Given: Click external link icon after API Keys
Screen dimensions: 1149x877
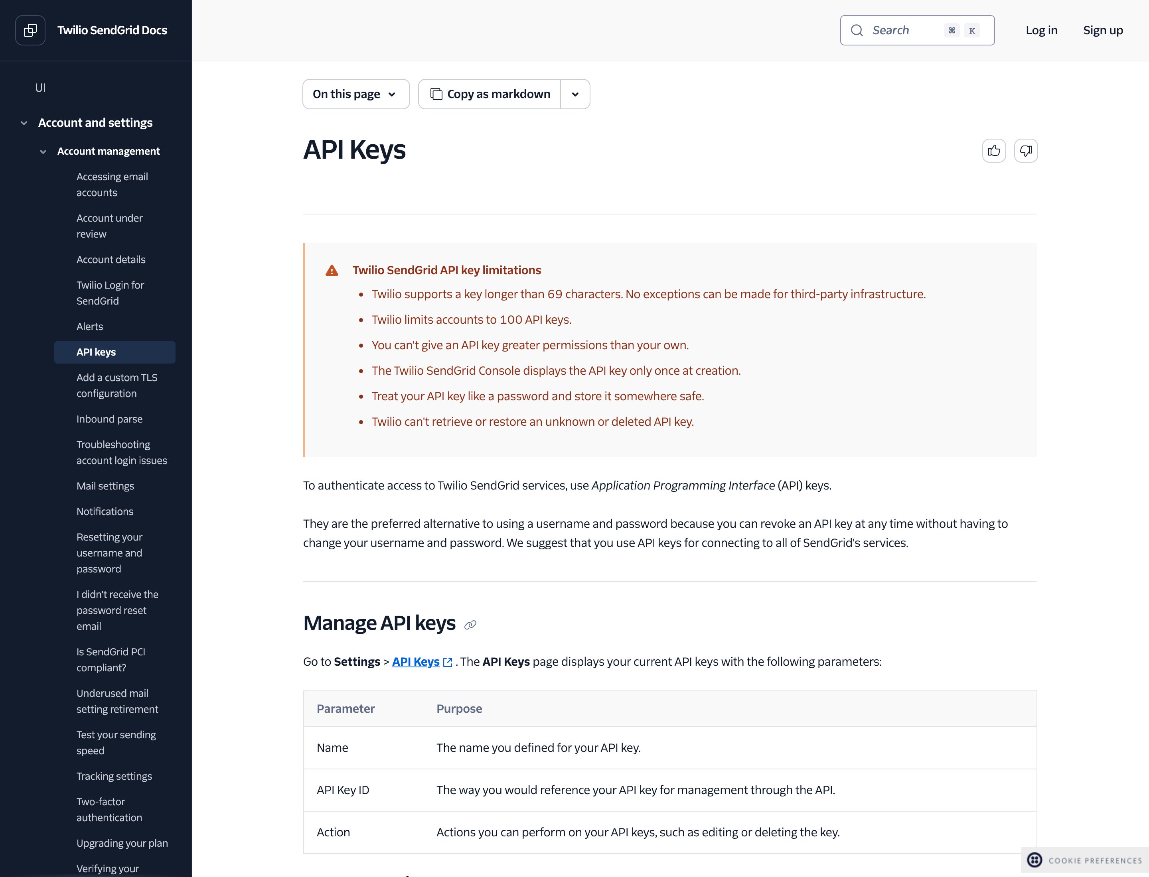Looking at the screenshot, I should click(x=448, y=663).
